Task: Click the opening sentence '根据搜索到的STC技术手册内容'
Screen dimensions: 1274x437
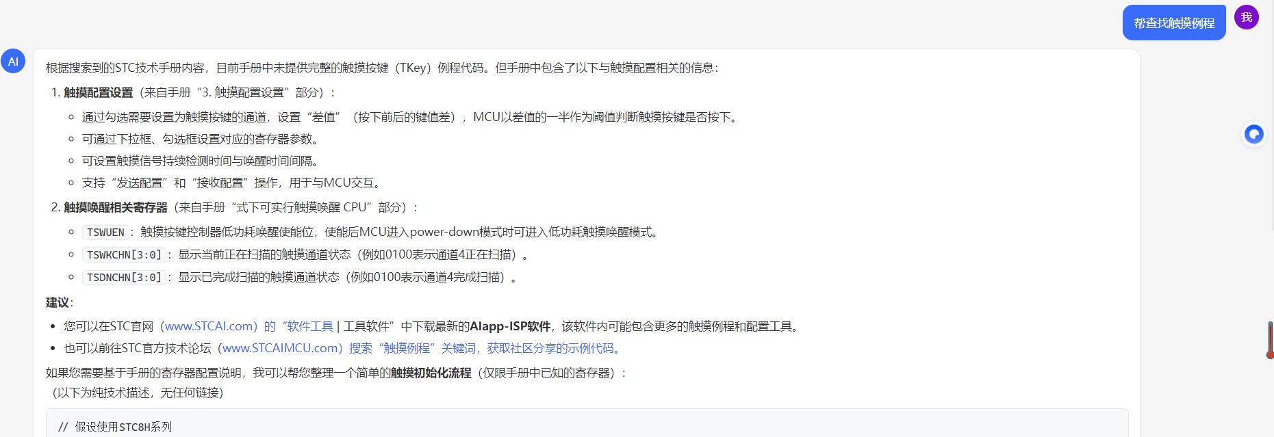Action: [125, 68]
